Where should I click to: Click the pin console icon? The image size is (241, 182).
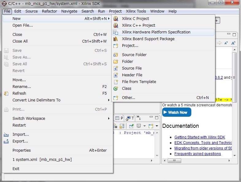(131, 126)
